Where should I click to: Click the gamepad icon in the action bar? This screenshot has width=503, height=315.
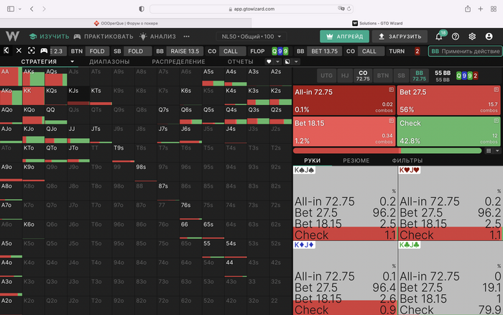pyautogui.click(x=44, y=51)
